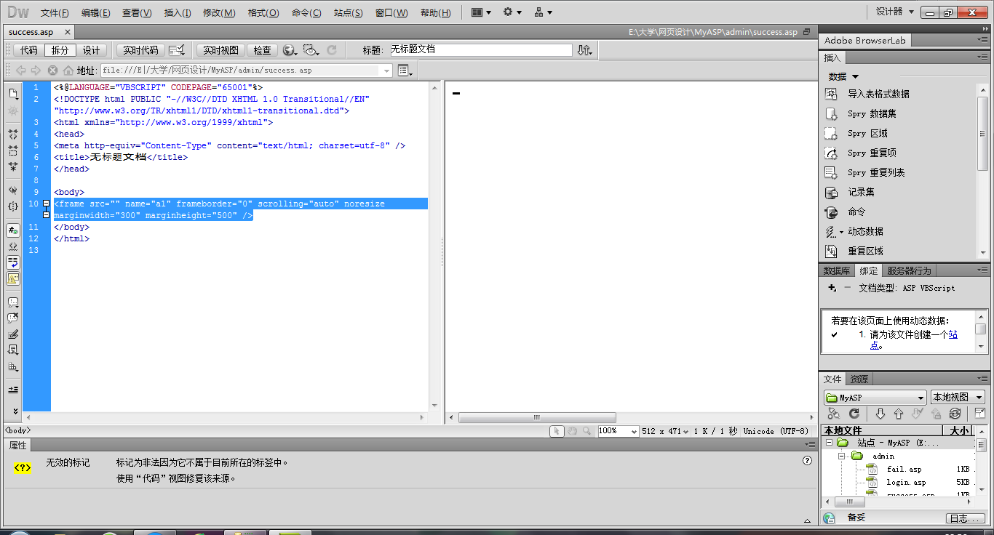Expand all code icon in coding toolbar
The height and width of the screenshot is (535, 994).
pos(13,166)
